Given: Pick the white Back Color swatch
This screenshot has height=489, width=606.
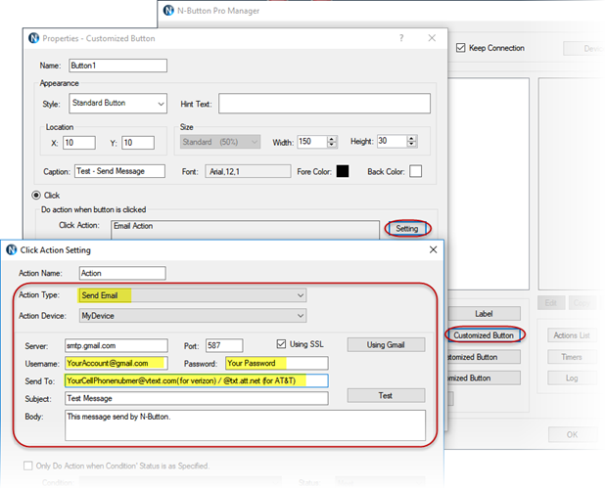Looking at the screenshot, I should (415, 171).
